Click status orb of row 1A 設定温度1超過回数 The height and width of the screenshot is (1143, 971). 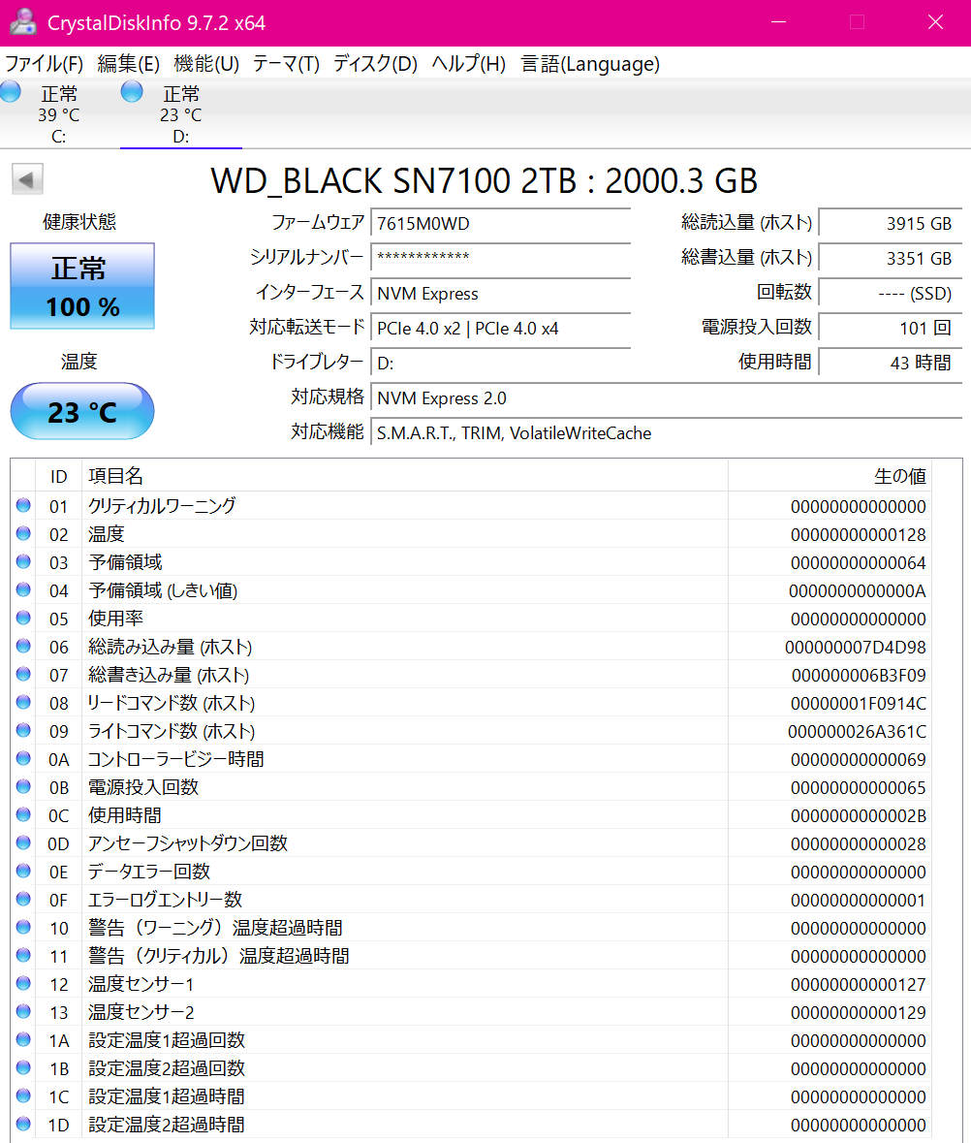(23, 1039)
